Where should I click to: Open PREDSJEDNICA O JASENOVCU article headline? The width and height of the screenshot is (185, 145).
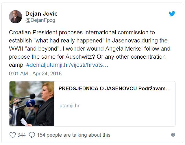pos(114,89)
